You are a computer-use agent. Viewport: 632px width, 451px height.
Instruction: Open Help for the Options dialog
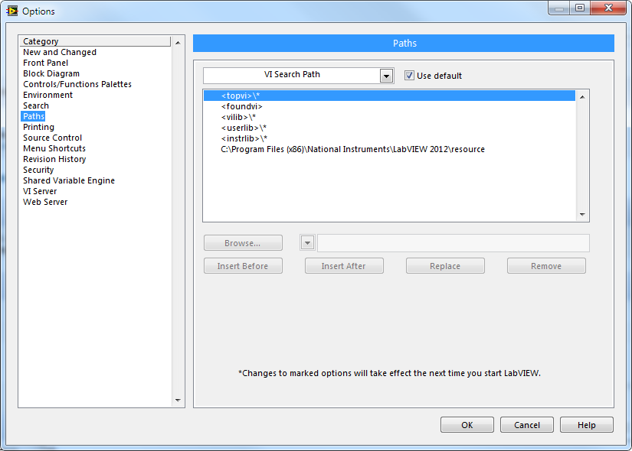point(587,425)
